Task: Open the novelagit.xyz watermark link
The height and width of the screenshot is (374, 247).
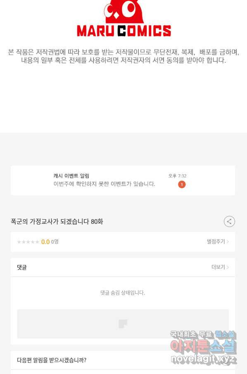Action: point(203,358)
